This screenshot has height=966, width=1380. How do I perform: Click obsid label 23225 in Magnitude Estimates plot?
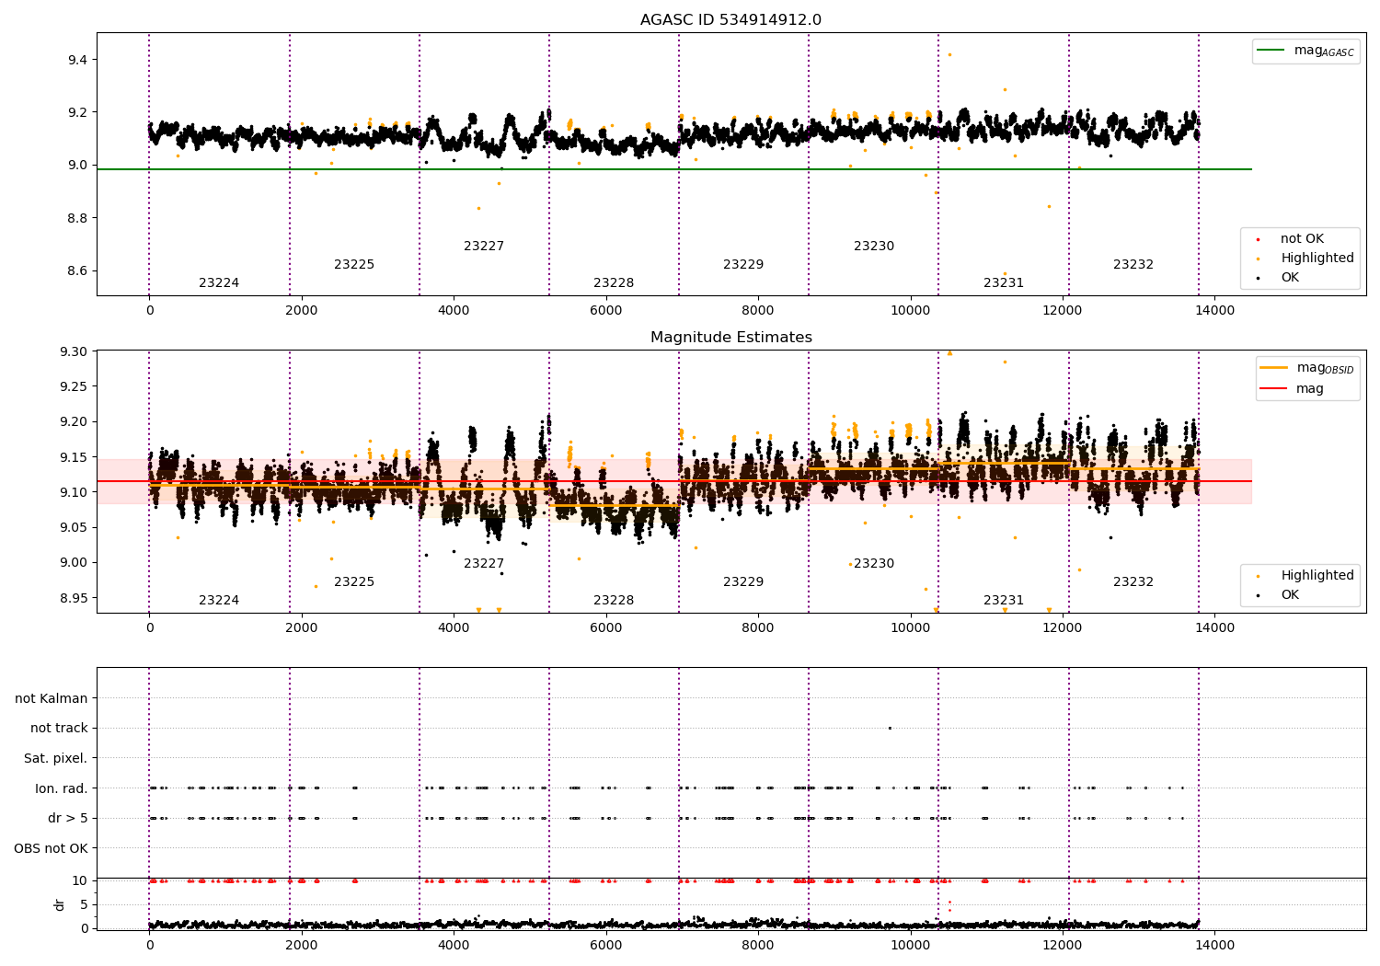click(x=354, y=582)
